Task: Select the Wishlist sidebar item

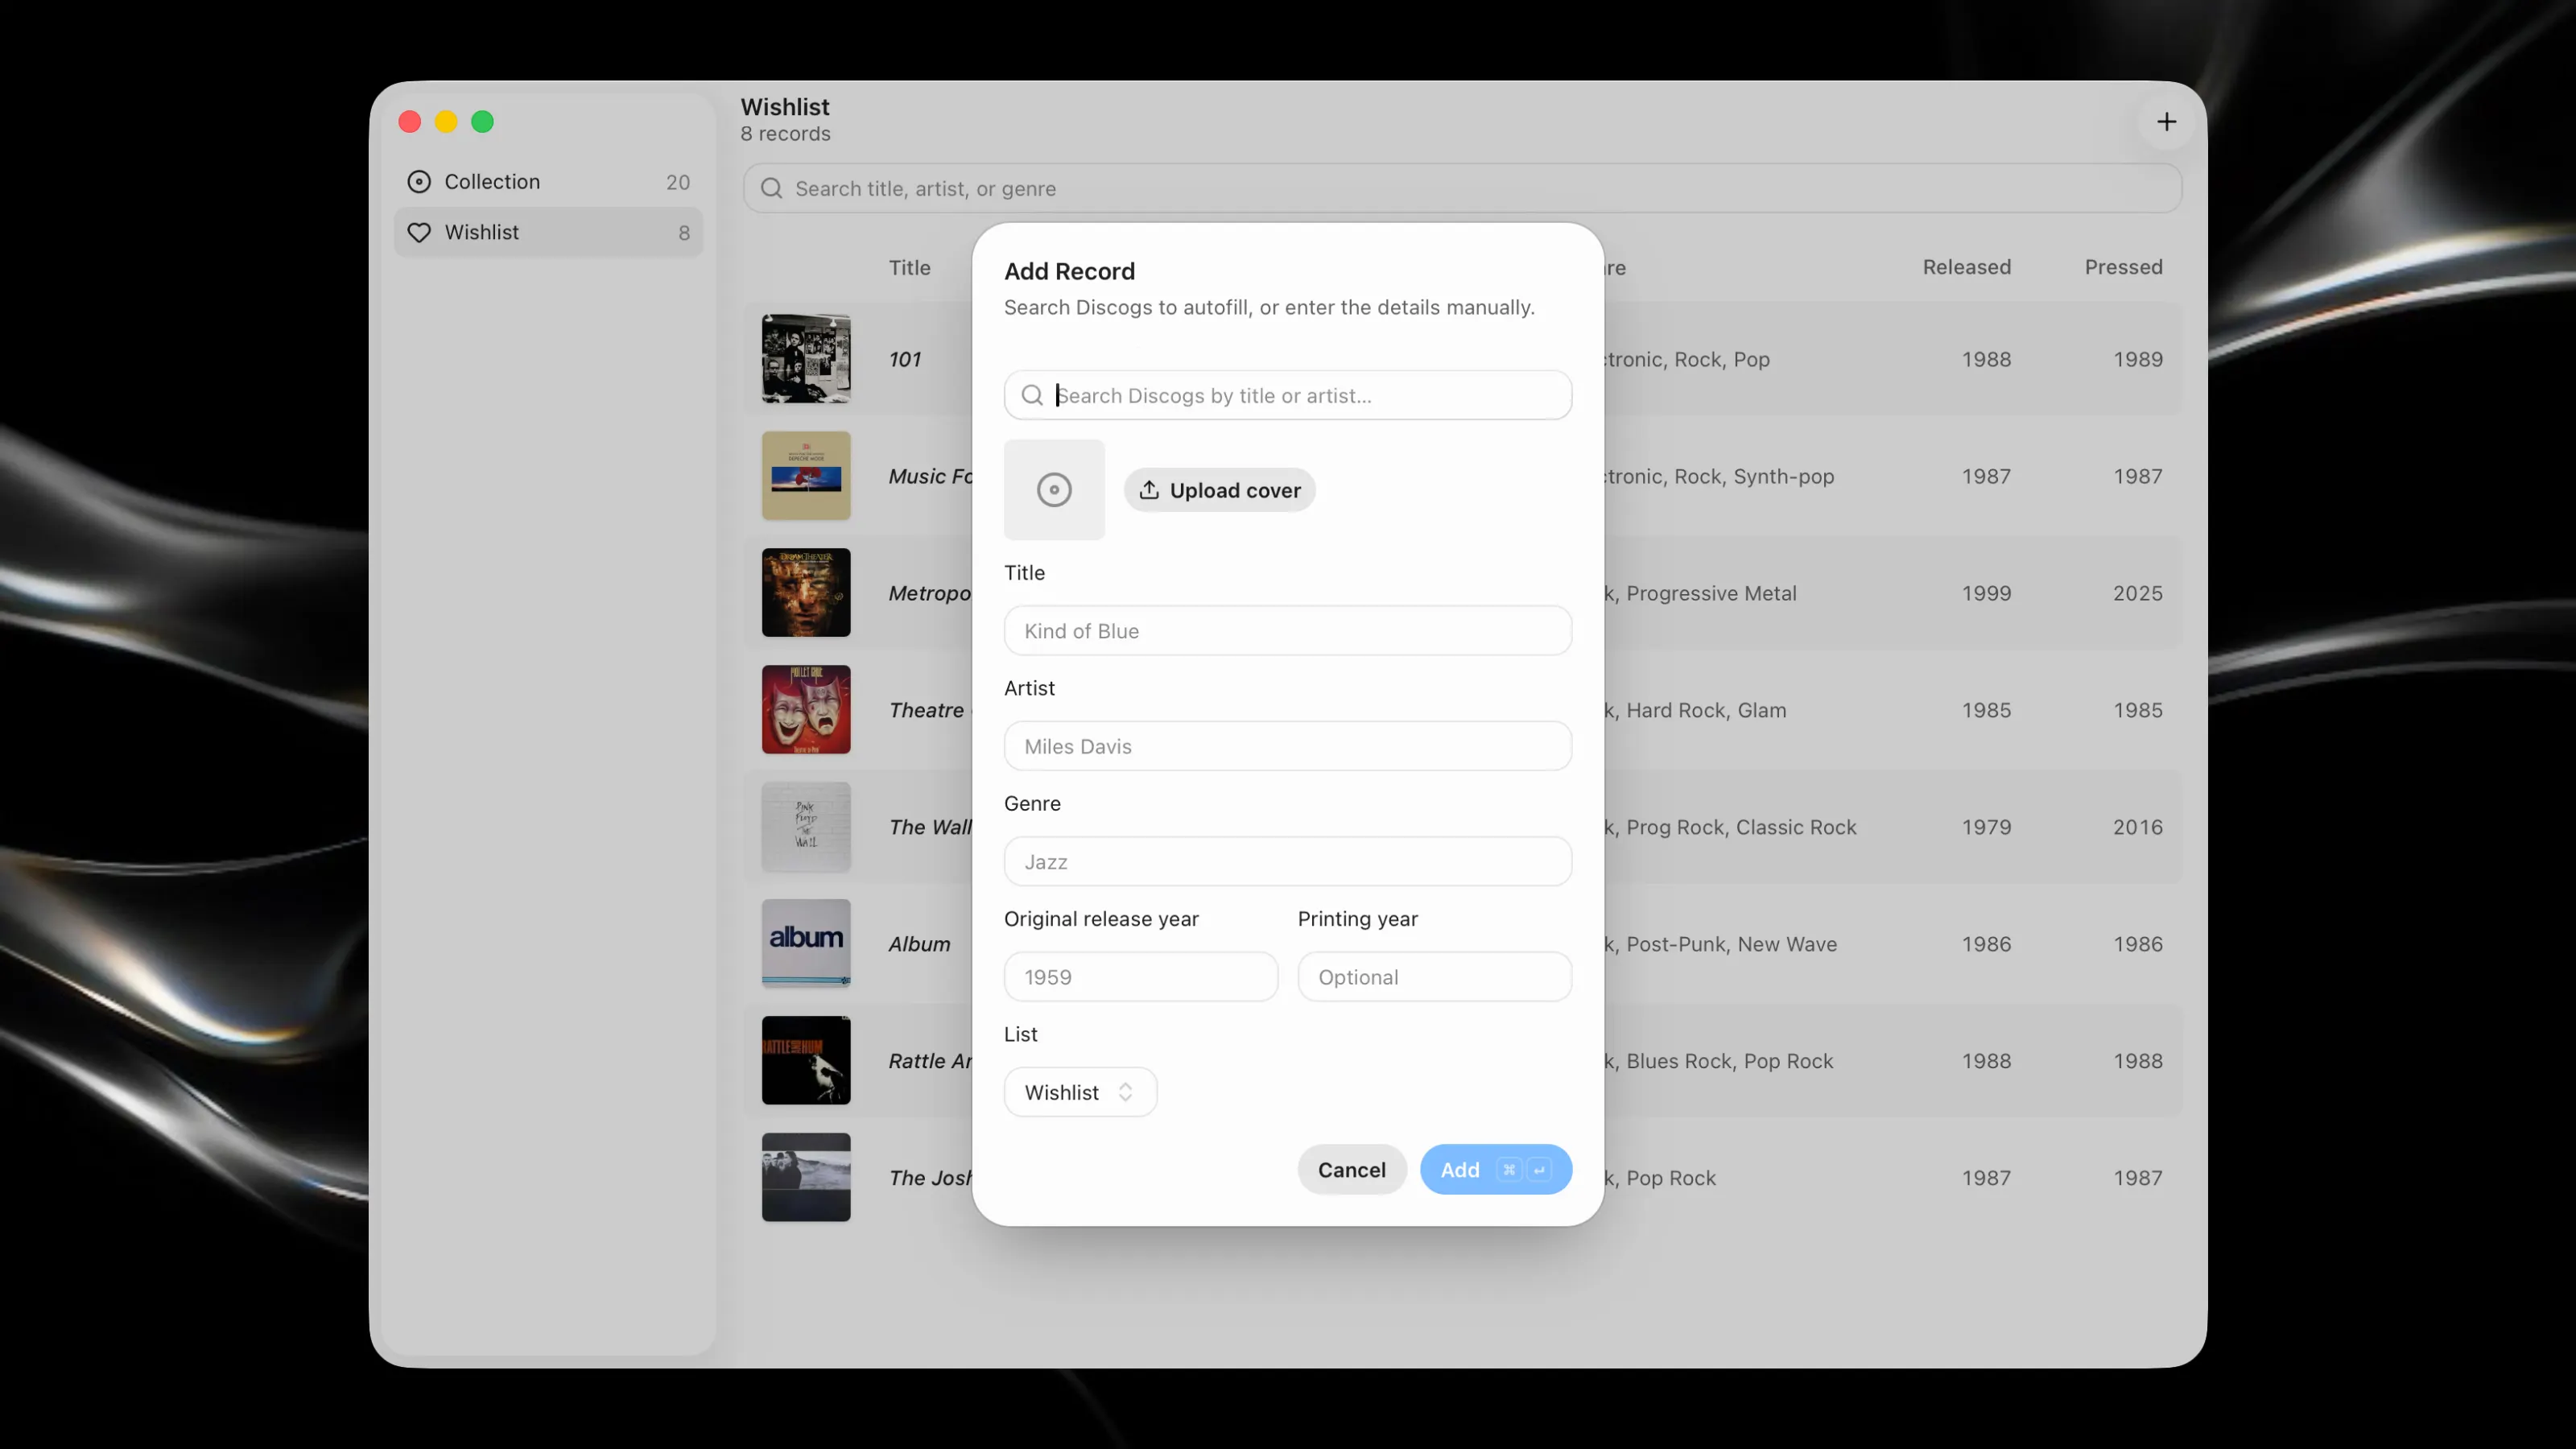Action: (548, 232)
